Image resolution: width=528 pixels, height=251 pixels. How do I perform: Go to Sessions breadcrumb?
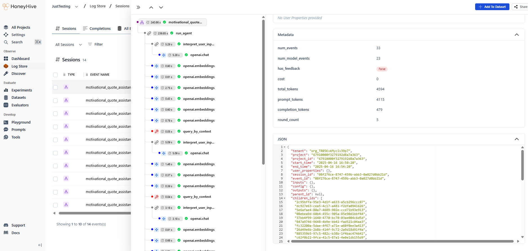click(122, 6)
